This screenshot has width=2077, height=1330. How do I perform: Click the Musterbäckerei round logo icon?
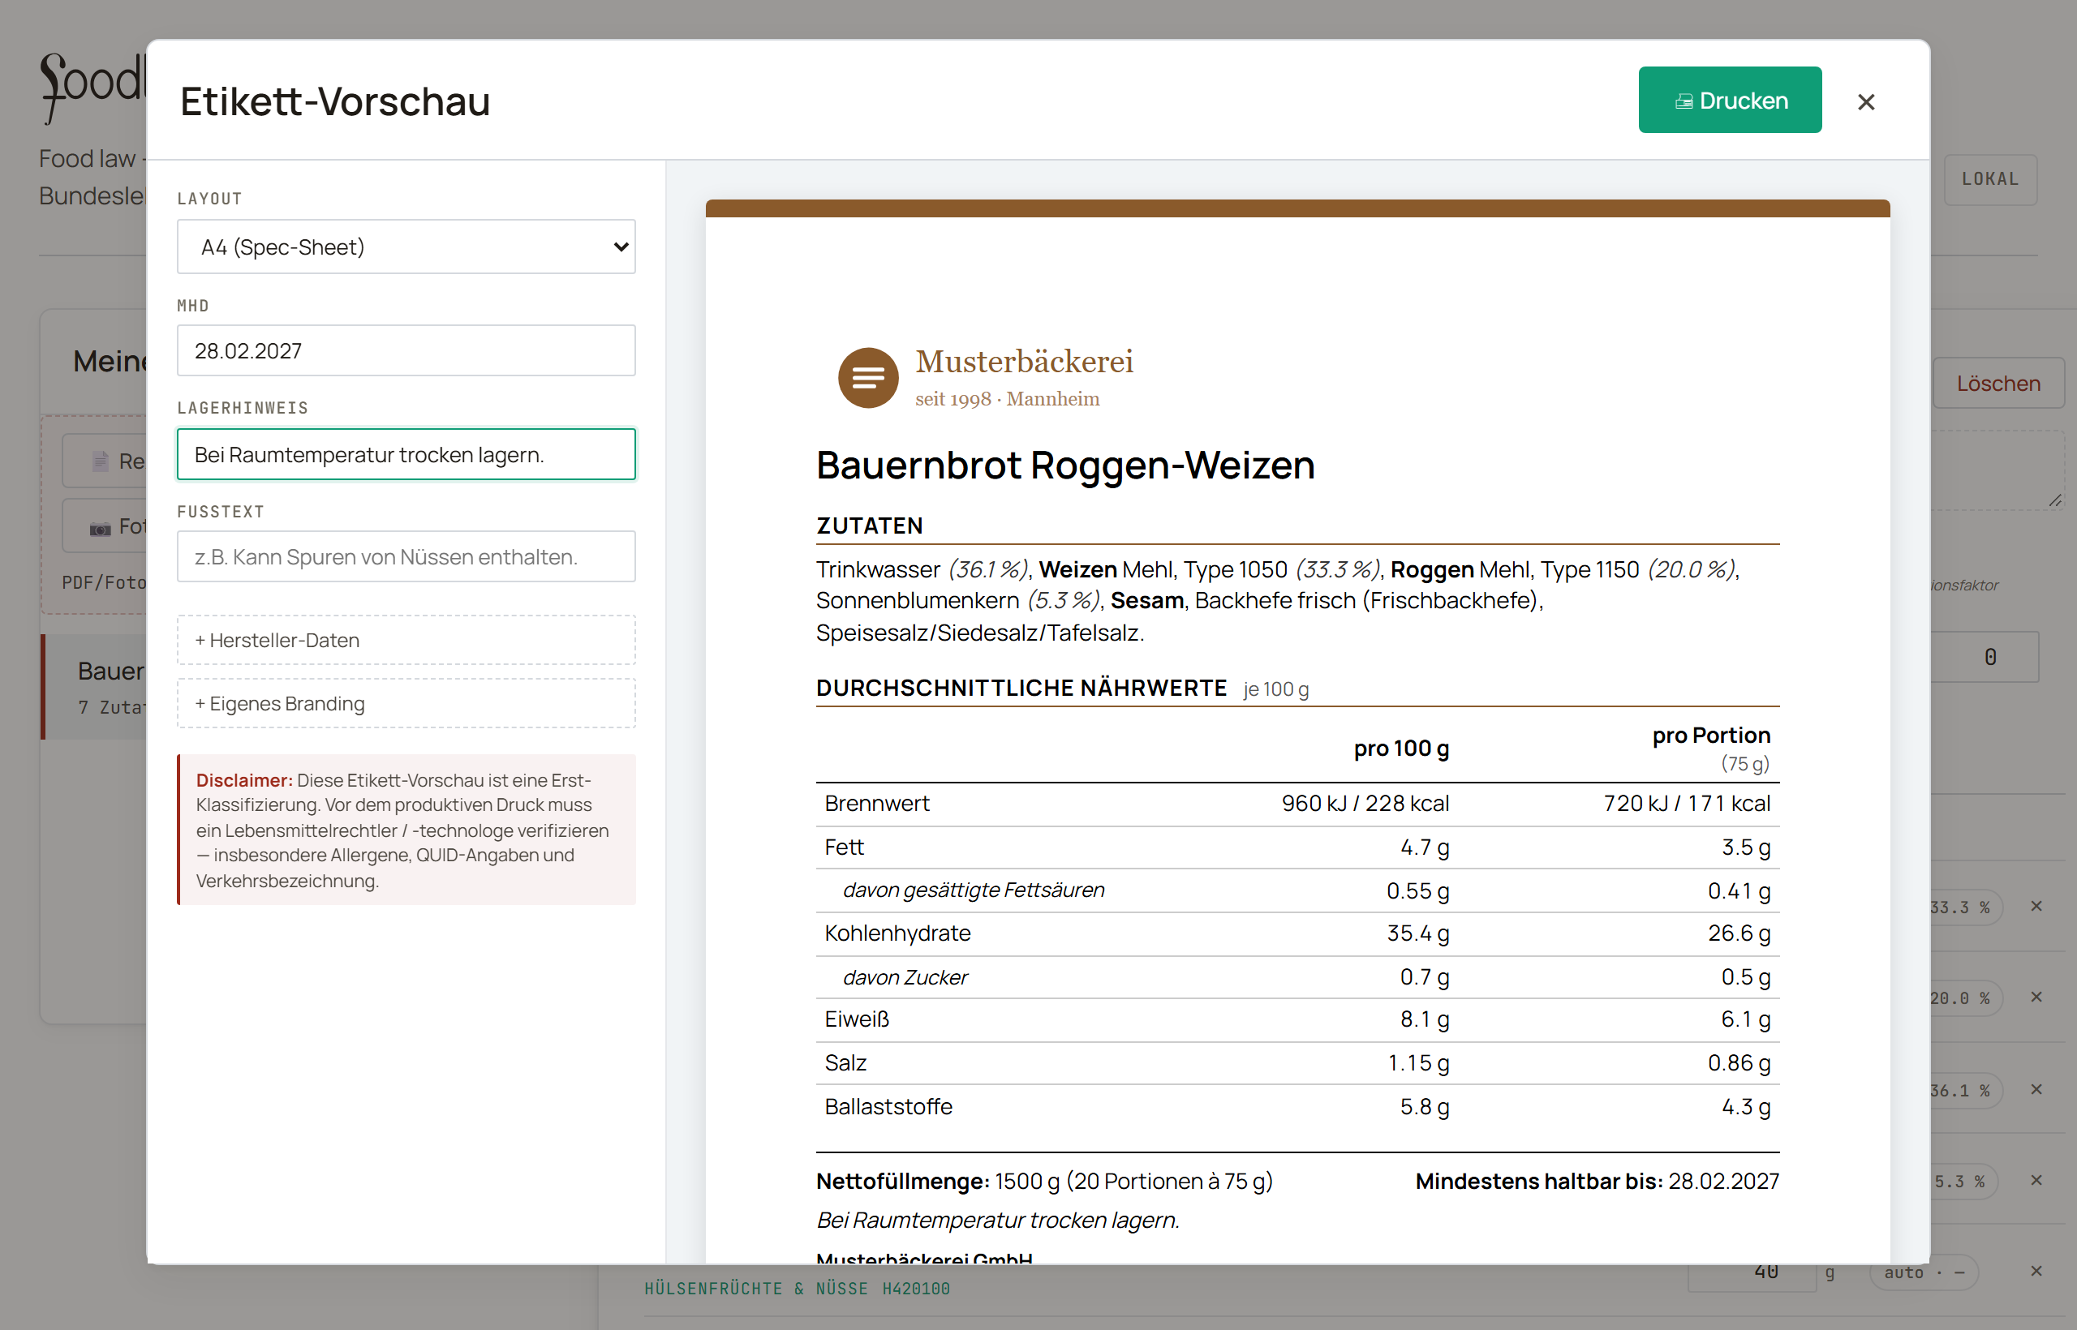point(868,378)
